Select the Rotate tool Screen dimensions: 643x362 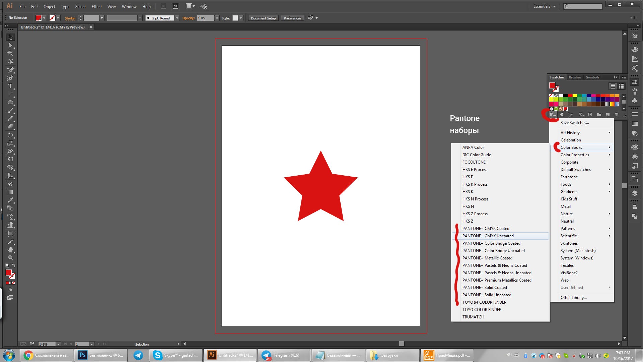(10, 135)
